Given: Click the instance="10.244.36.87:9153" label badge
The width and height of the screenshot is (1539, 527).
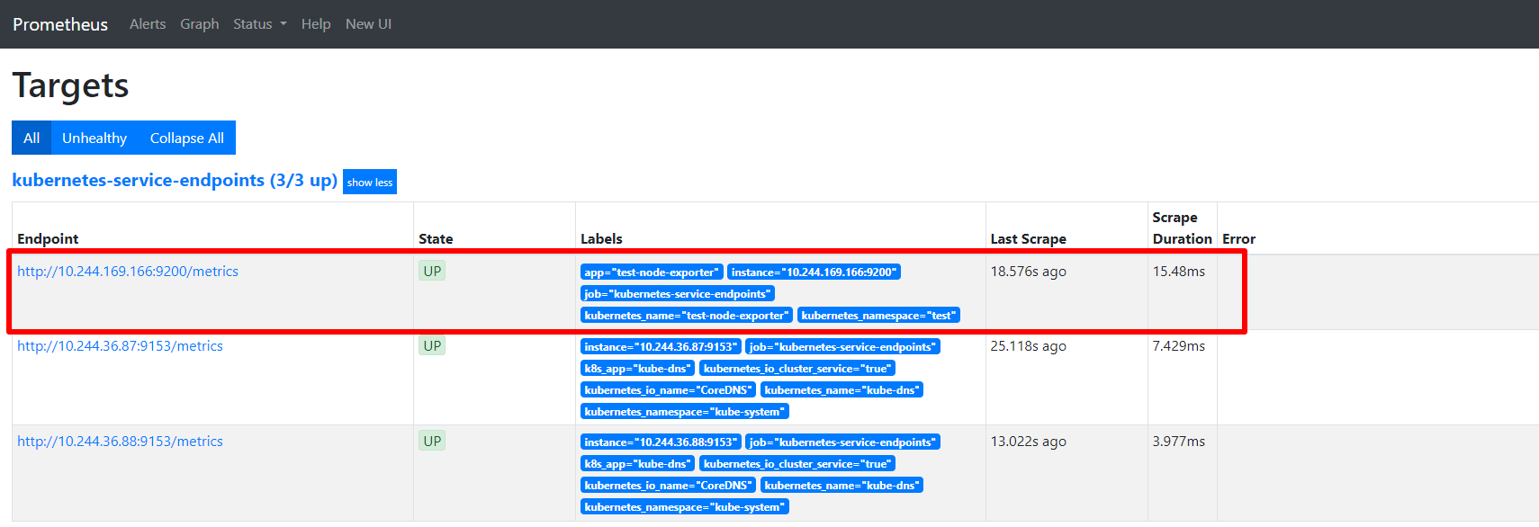Looking at the screenshot, I should click(x=661, y=347).
